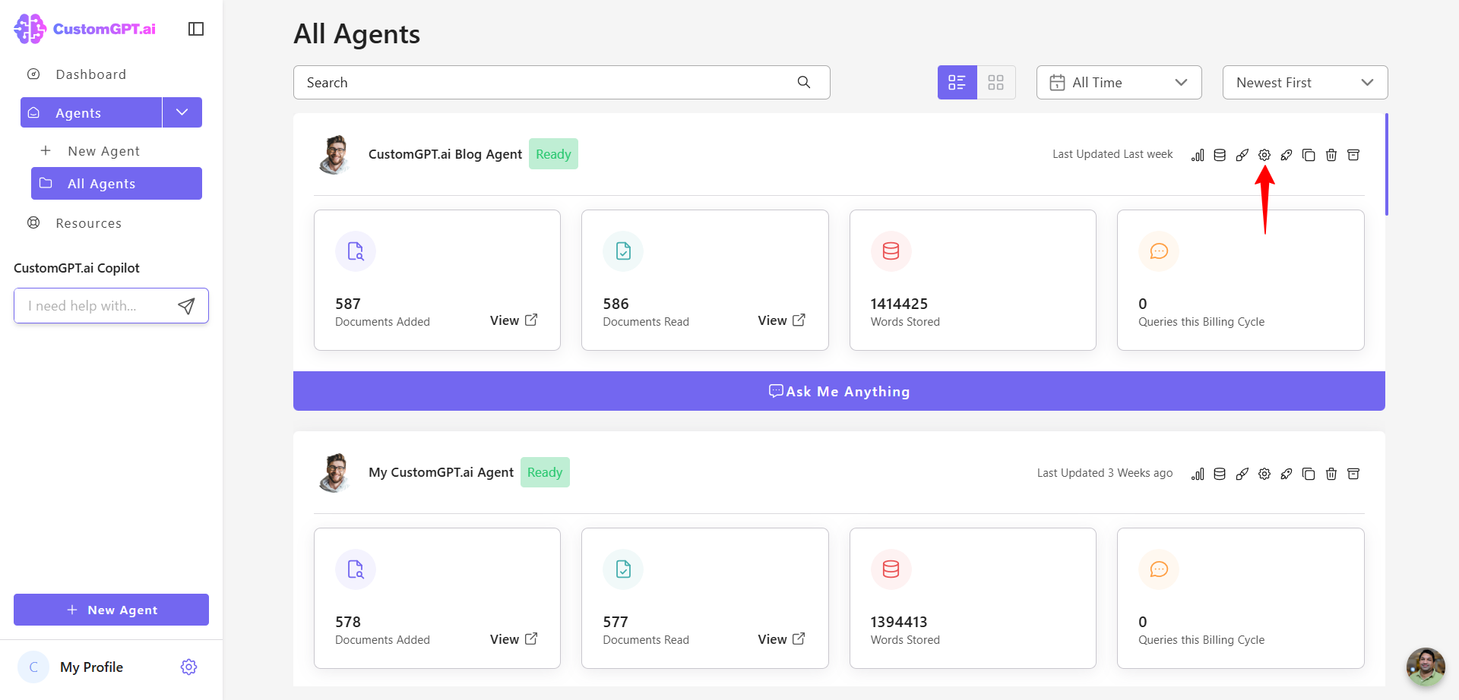The image size is (1459, 700).
Task: Open the Newest First sort dropdown
Action: (1306, 82)
